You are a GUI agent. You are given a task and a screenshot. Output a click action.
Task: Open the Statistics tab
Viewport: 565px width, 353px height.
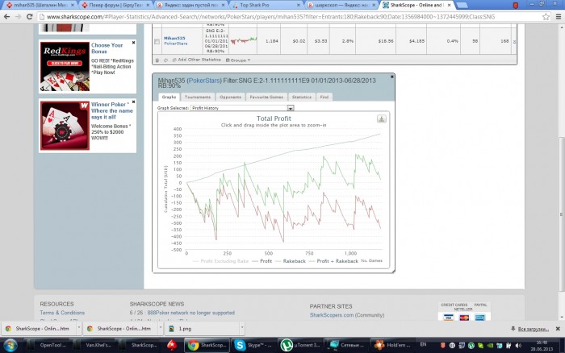click(302, 97)
